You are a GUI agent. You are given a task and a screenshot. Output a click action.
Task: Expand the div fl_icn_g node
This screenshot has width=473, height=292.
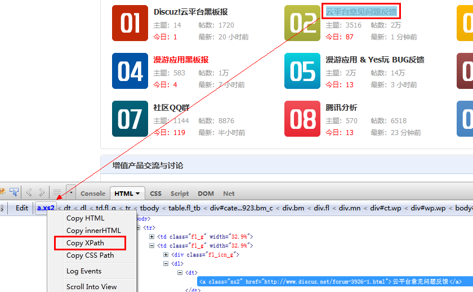(x=166, y=255)
